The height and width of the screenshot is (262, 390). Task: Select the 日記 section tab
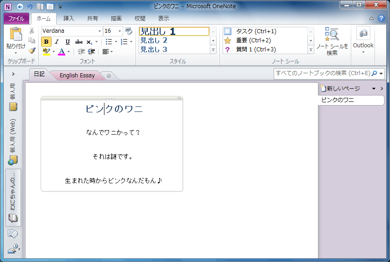39,74
